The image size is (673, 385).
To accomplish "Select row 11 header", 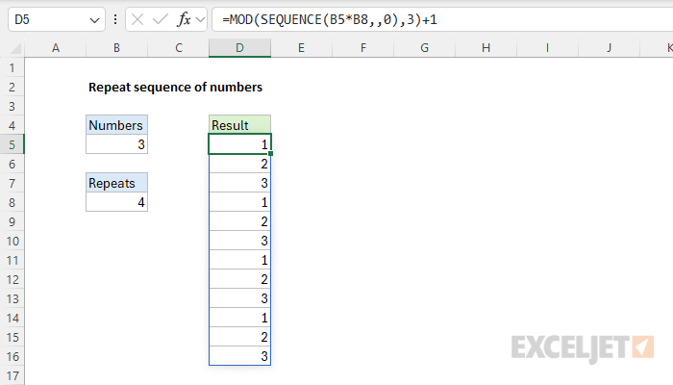I will point(12,261).
